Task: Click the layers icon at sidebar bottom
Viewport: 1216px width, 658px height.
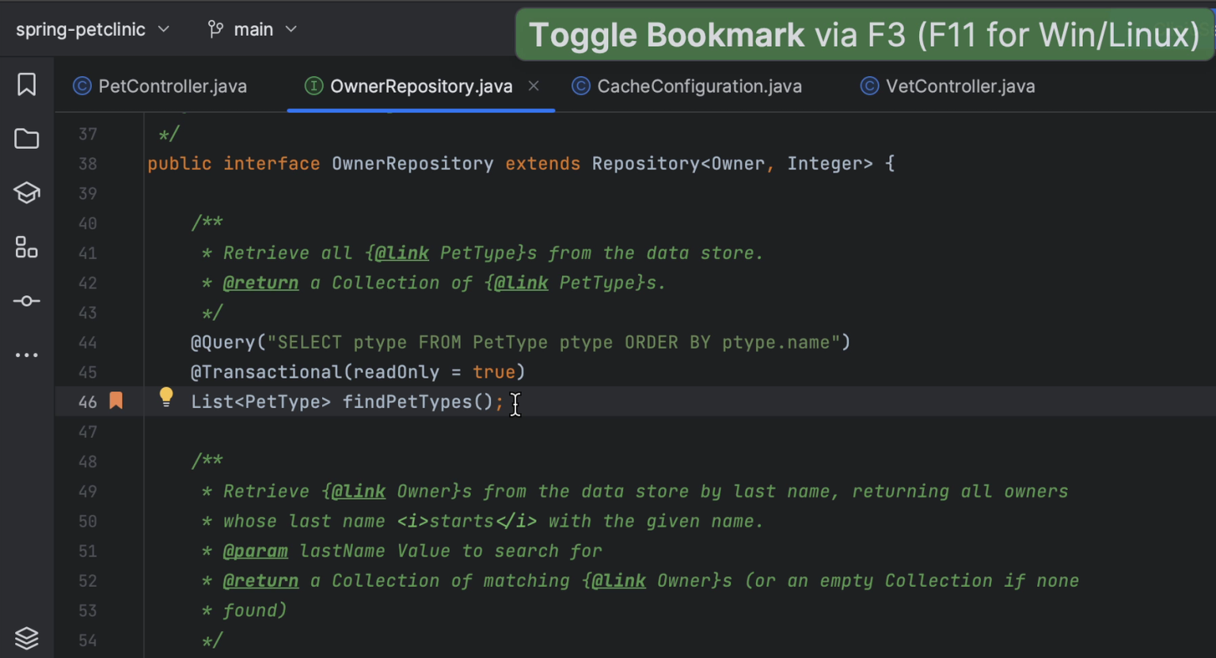Action: 26,638
